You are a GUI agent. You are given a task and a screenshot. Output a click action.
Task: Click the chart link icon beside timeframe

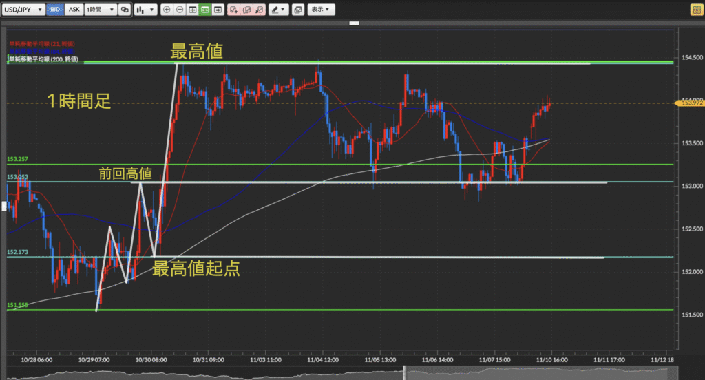124,10
